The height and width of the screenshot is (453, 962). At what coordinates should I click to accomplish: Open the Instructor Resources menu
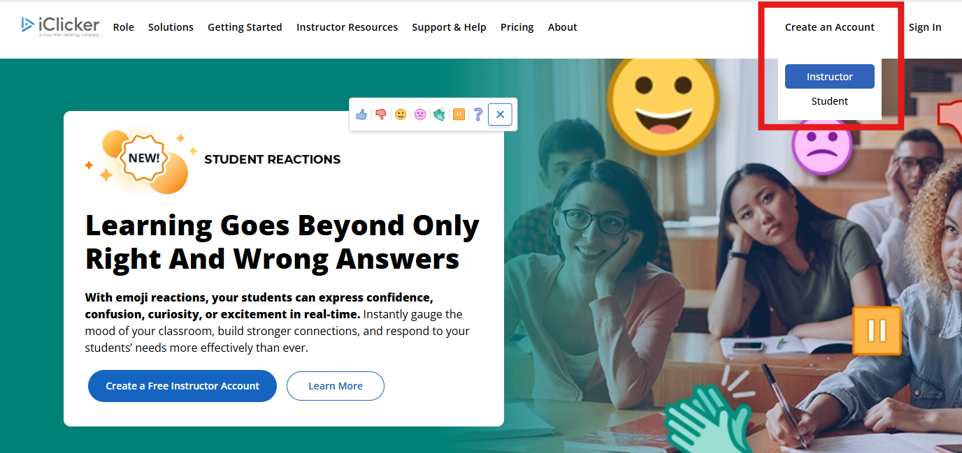point(347,27)
